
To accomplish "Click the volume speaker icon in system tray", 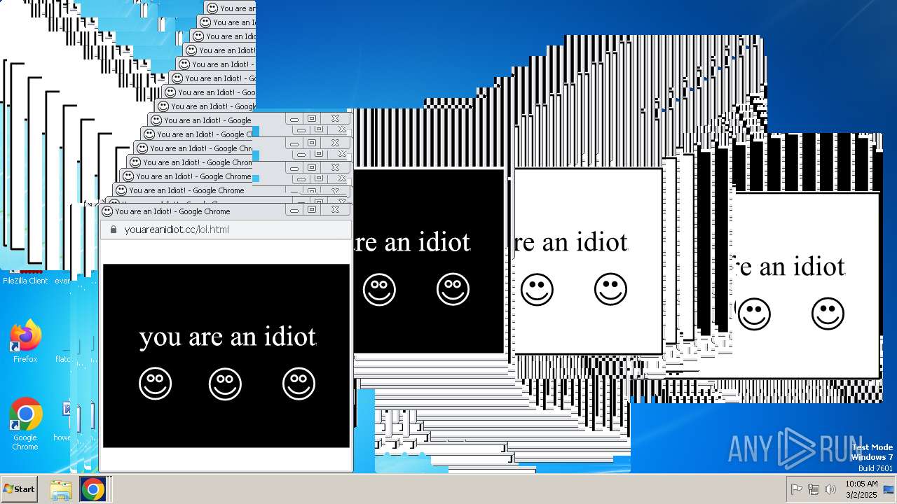I will (830, 489).
